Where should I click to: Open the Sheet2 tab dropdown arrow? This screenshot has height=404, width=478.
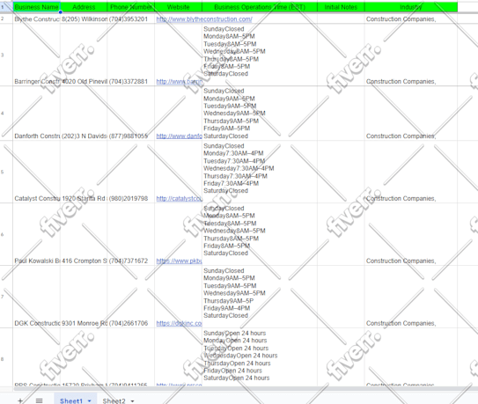132,401
